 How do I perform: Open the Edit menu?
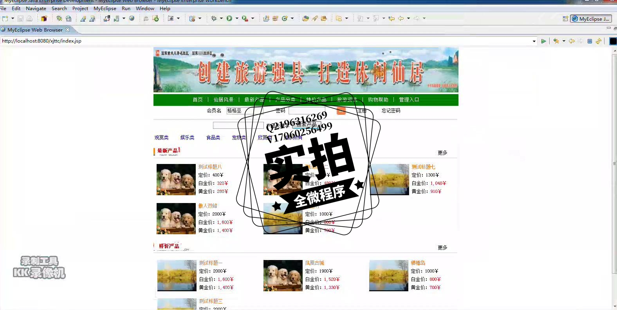pos(16,8)
